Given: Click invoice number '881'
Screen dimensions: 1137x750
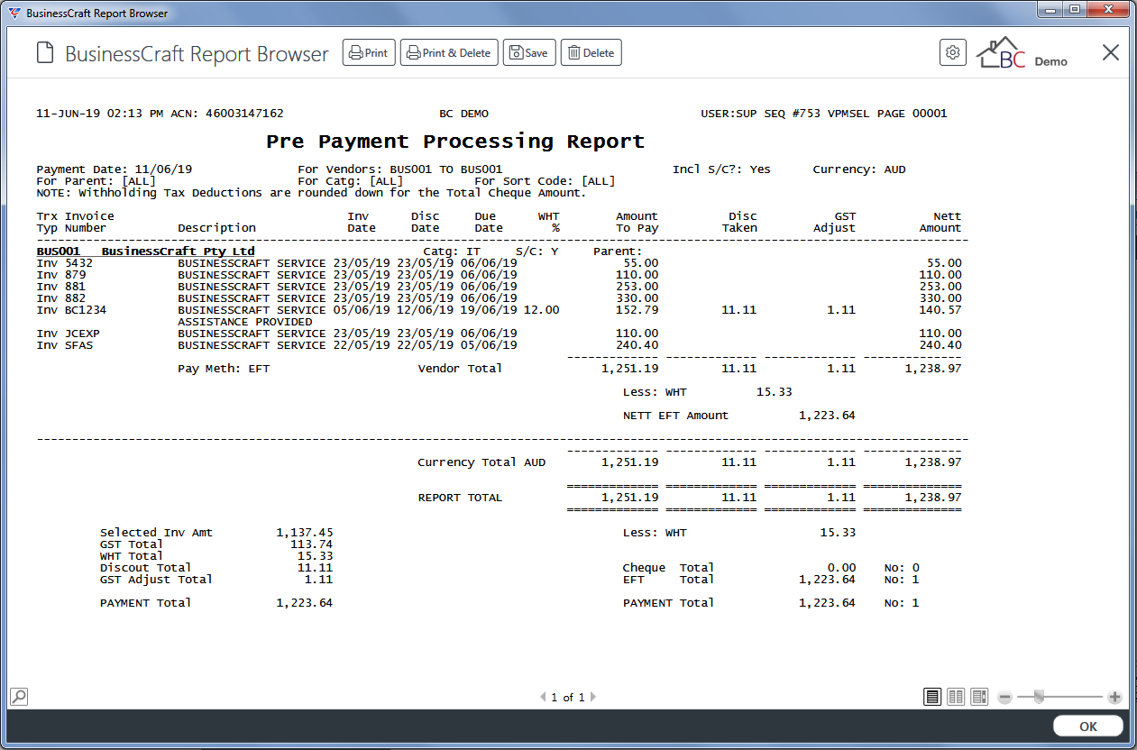Looking at the screenshot, I should (75, 287).
